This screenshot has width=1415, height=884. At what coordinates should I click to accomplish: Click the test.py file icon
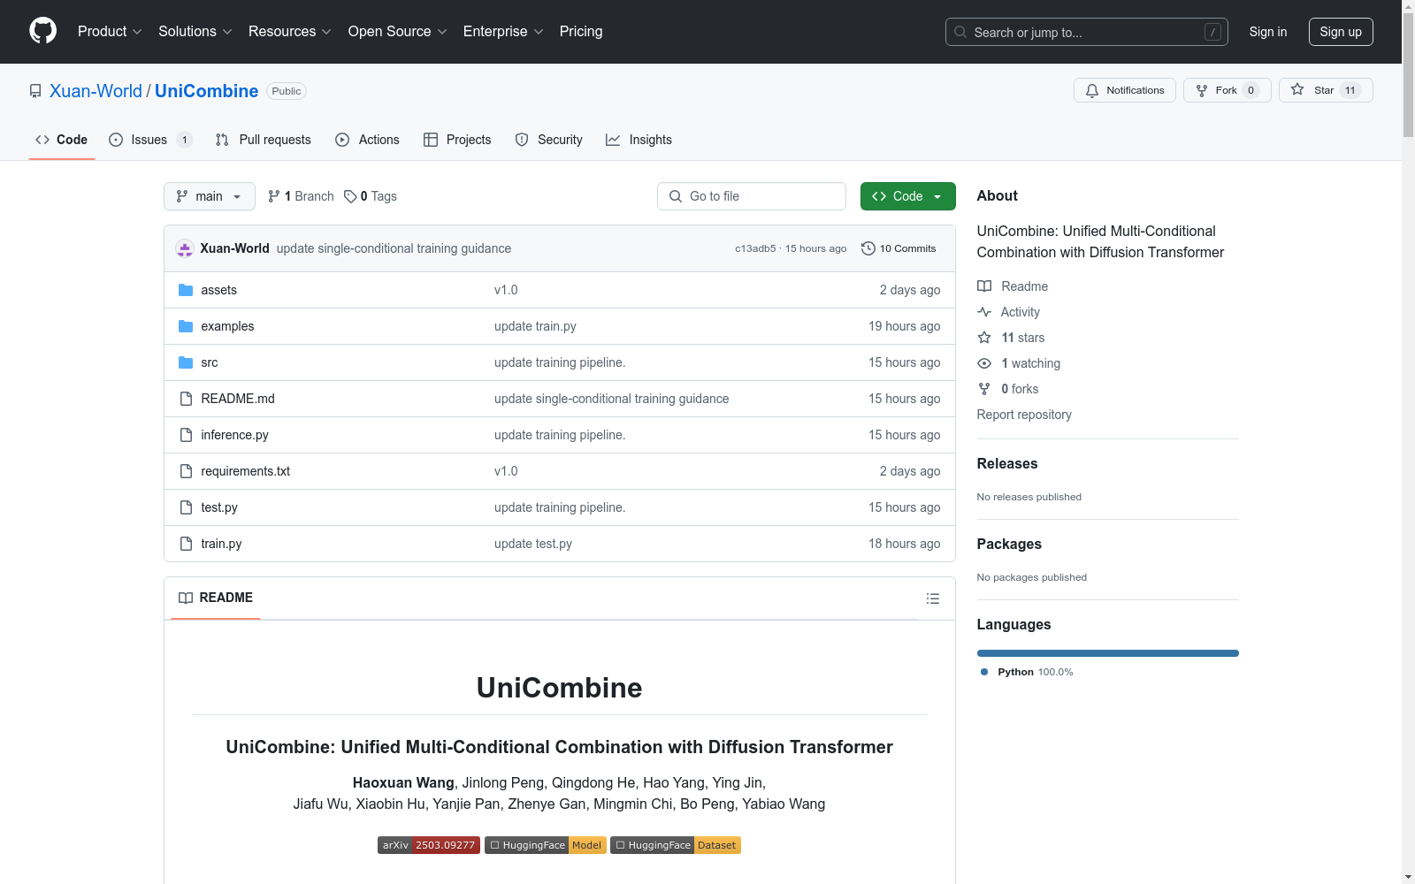click(x=186, y=507)
